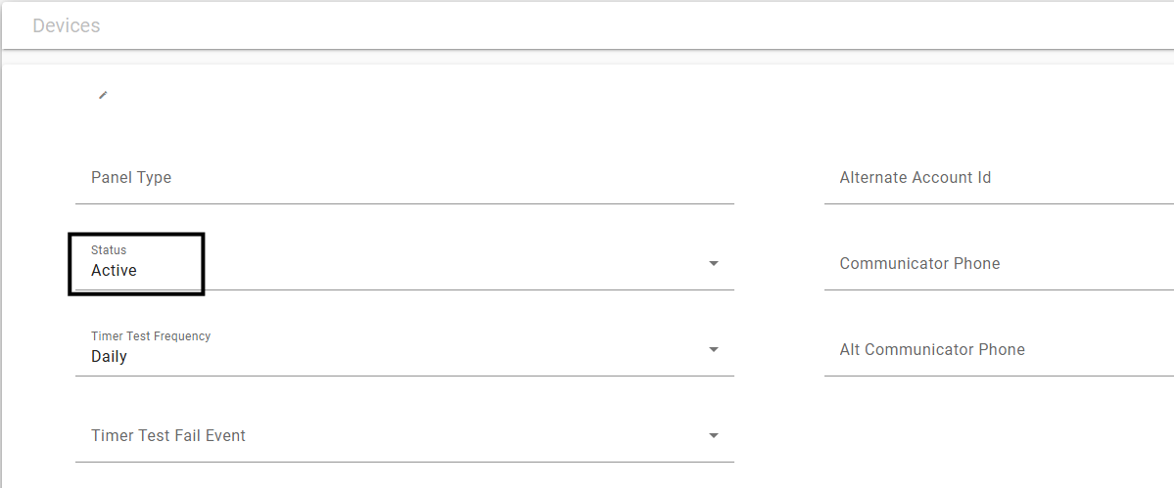The height and width of the screenshot is (488, 1174).
Task: Click the small Timer Test Frequency label
Action: click(x=151, y=336)
